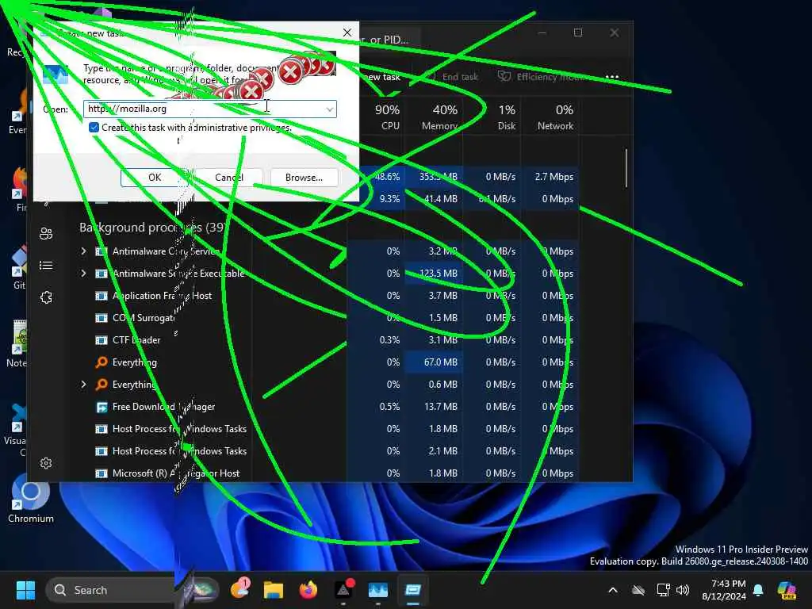Click the Open text field containing mozilla.org
The height and width of the screenshot is (609, 812).
209,109
